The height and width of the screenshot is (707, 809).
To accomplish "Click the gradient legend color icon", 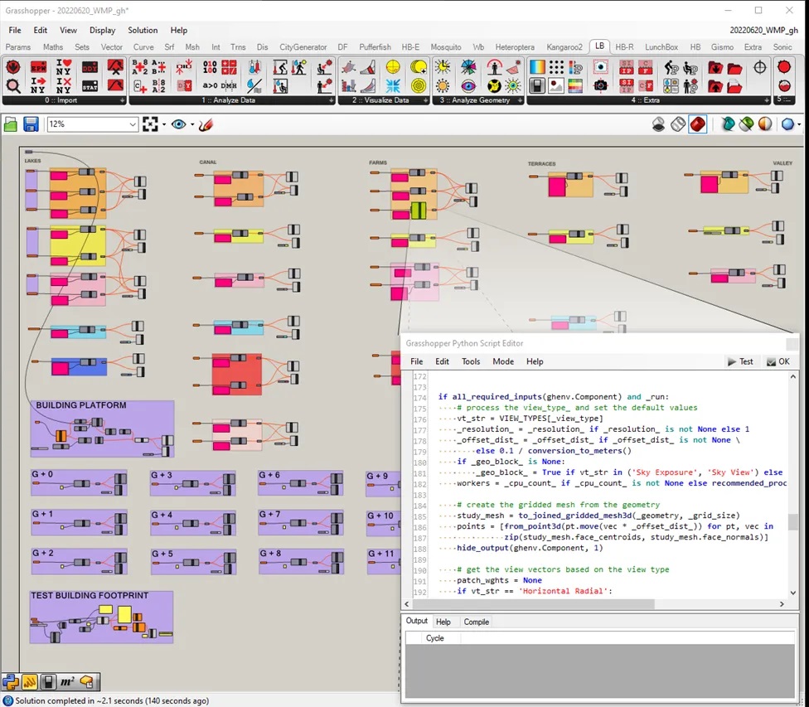I will click(x=537, y=67).
